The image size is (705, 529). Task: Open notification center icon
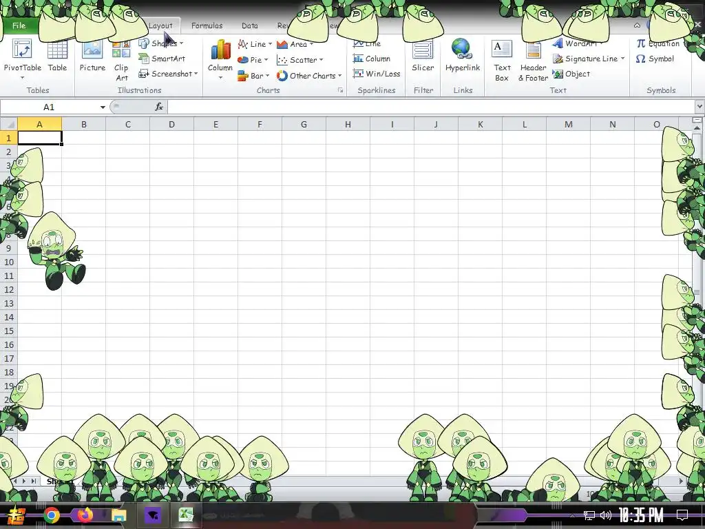point(682,515)
